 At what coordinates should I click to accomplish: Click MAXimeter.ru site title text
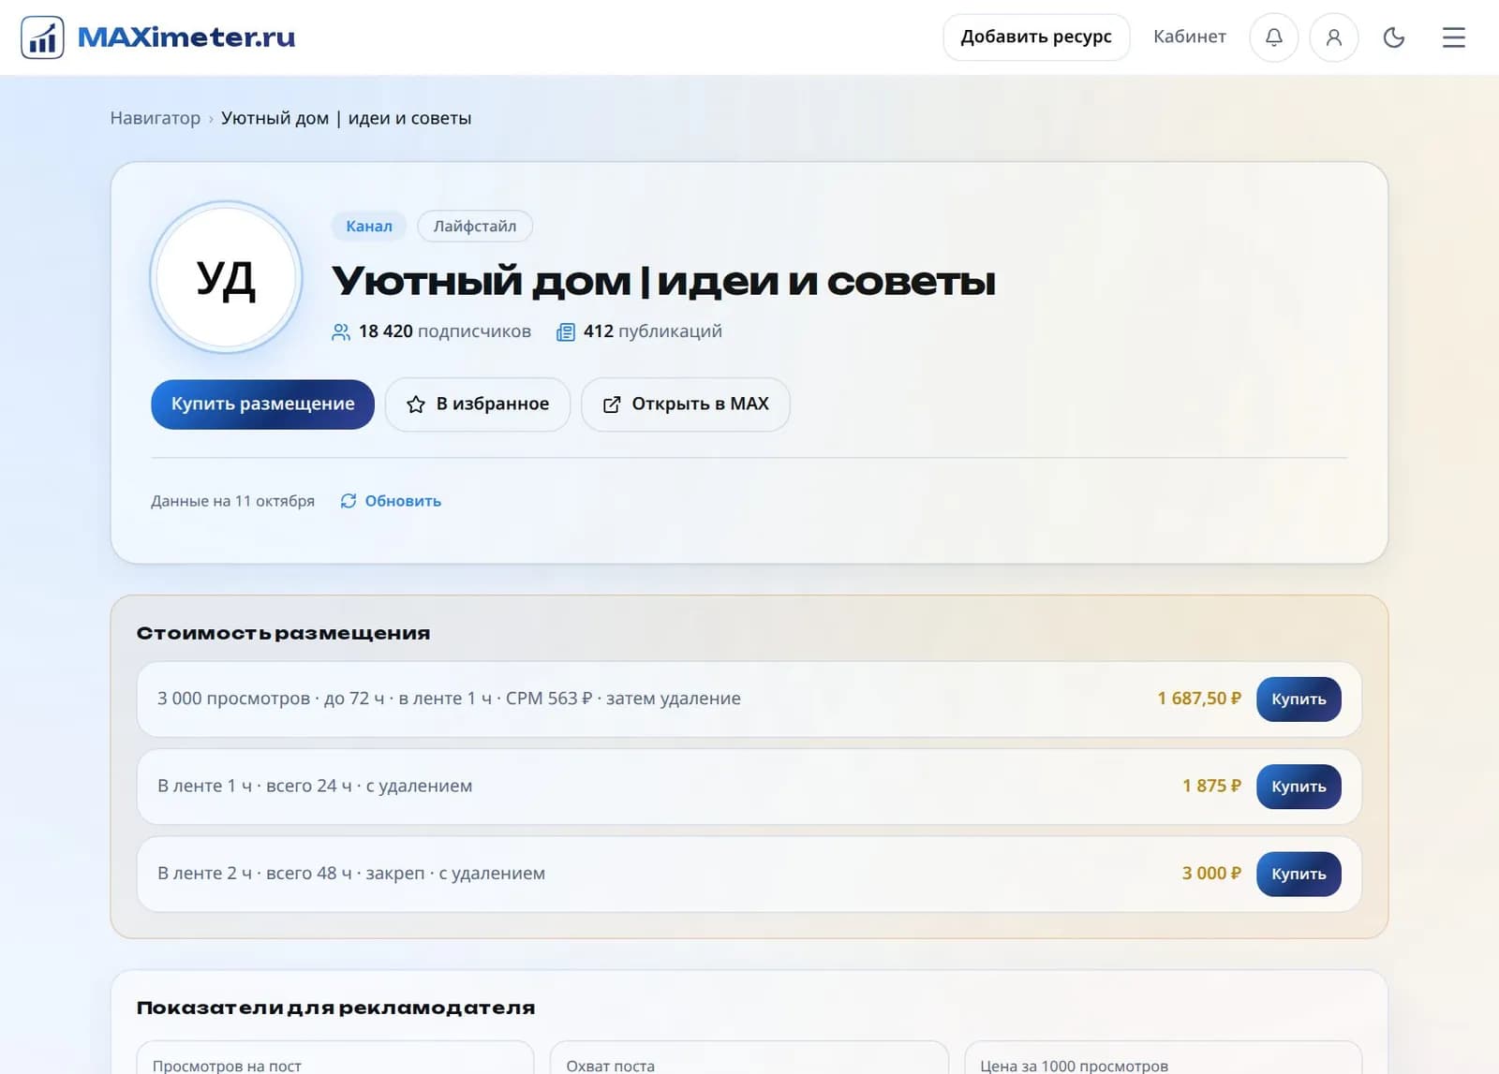pyautogui.click(x=186, y=37)
